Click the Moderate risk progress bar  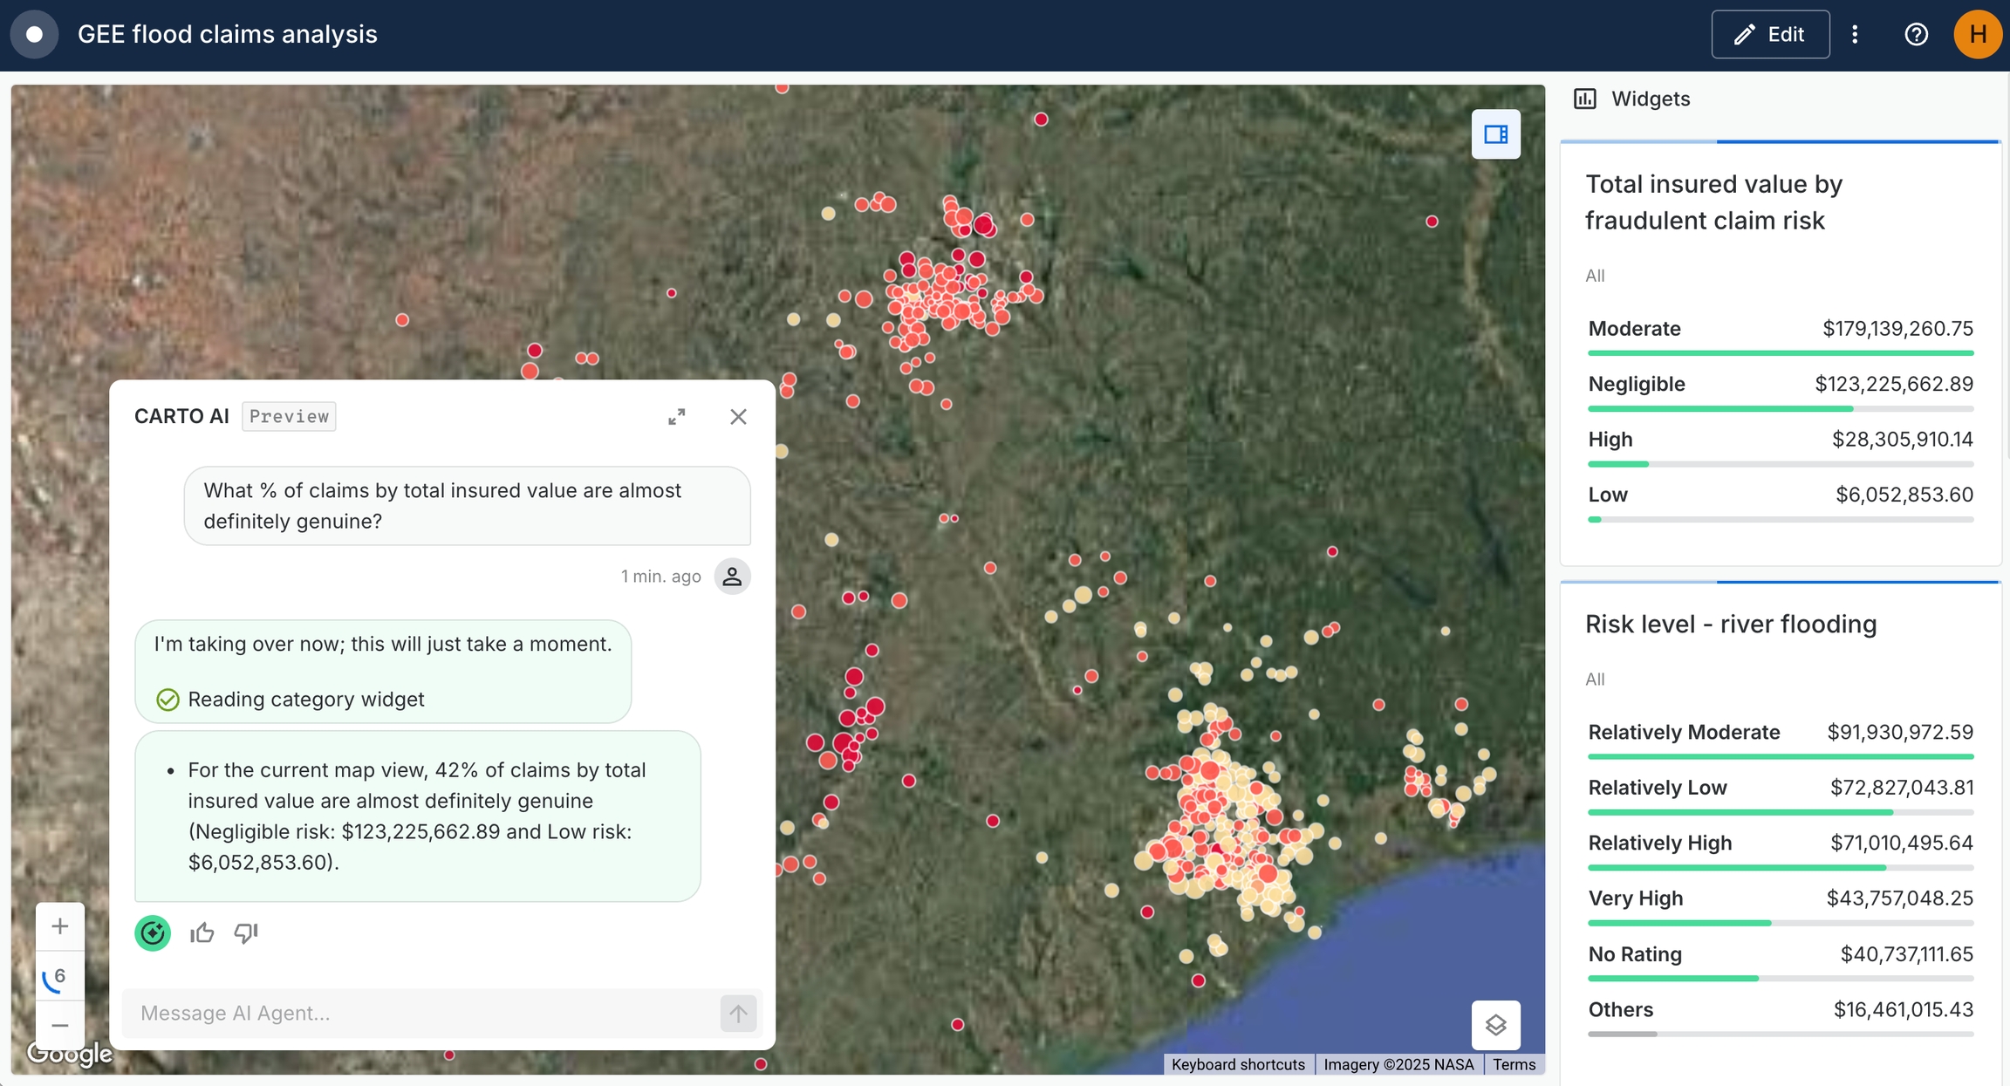coord(1780,352)
